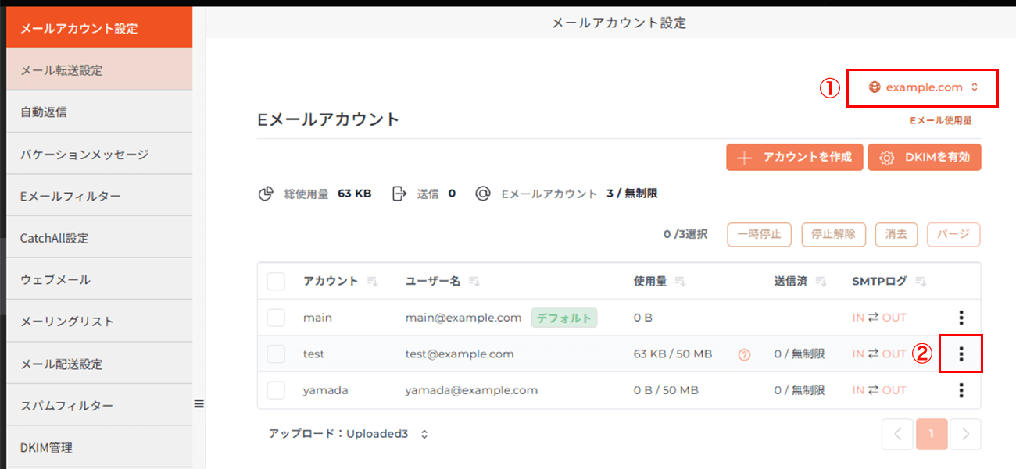Viewport: 1016px width, 469px height.
Task: Open the example.com domain dropdown
Action: click(922, 87)
